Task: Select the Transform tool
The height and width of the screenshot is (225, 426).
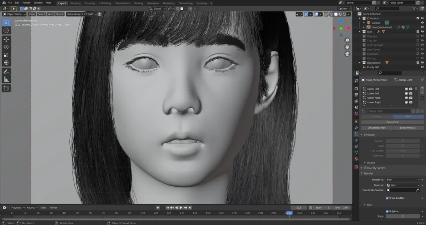Action: point(6,63)
